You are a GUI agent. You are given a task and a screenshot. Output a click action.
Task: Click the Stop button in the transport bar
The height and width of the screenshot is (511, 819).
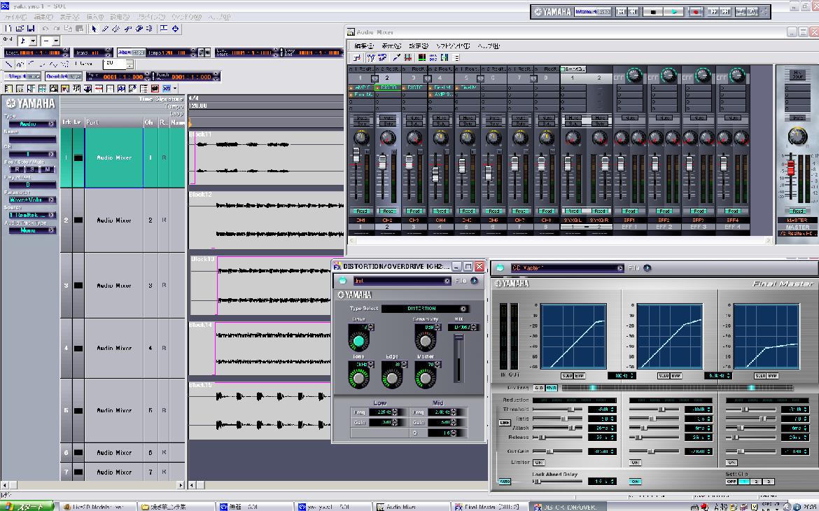click(x=653, y=12)
